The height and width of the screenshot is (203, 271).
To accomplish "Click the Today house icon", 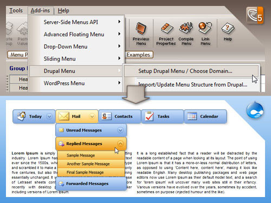I will [21, 116].
